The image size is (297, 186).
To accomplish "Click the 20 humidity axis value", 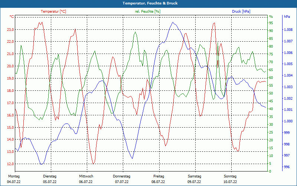I will 271,140.
